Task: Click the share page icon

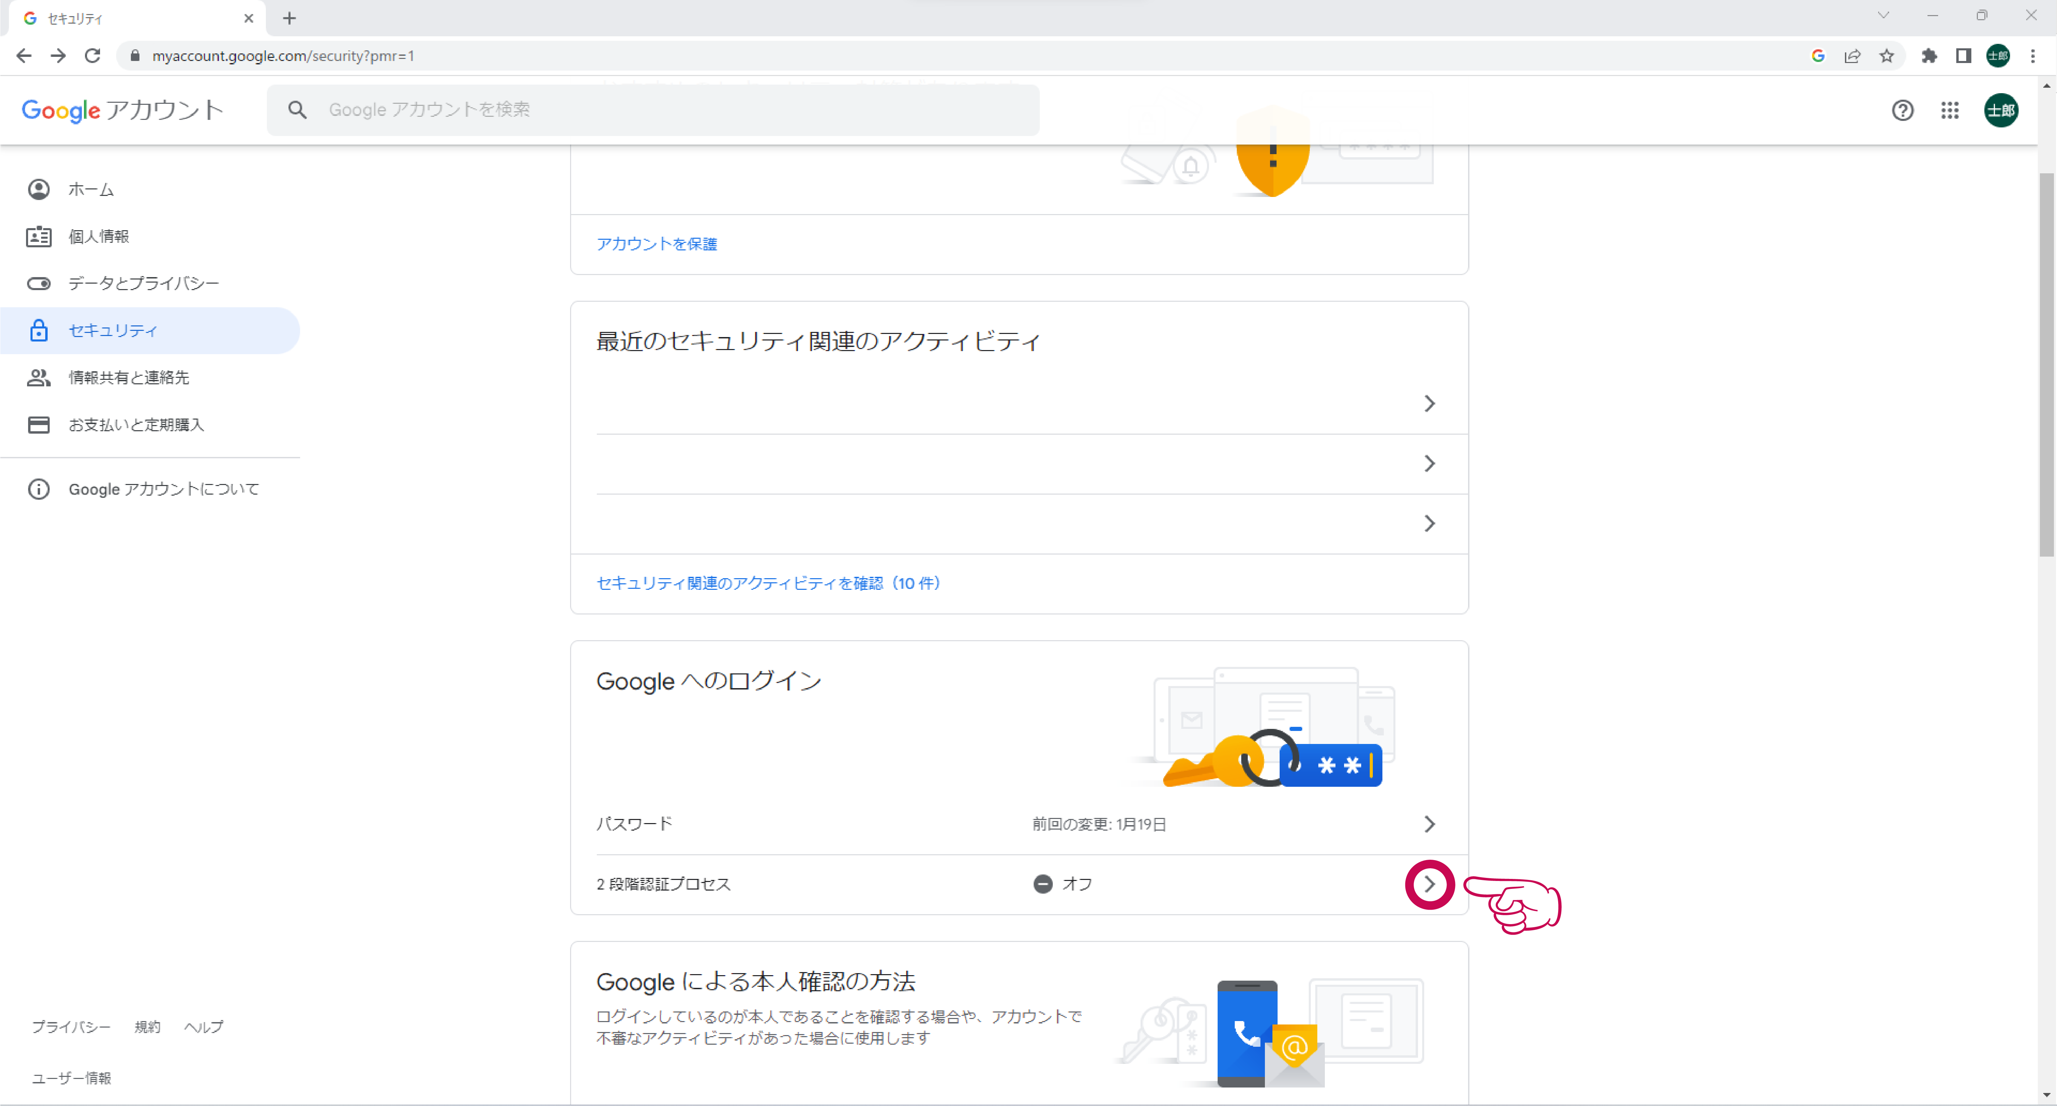Action: point(1852,56)
